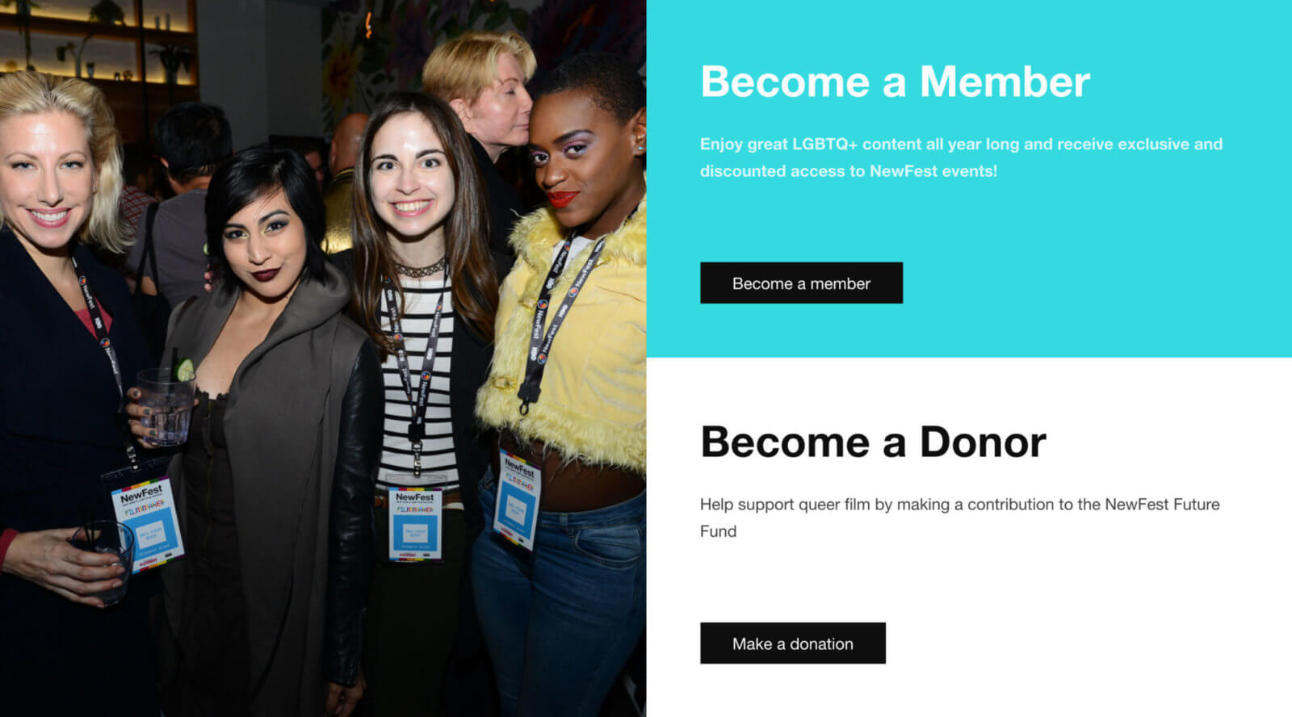Click the NewFest badge on the striped-shirt woman

415,523
